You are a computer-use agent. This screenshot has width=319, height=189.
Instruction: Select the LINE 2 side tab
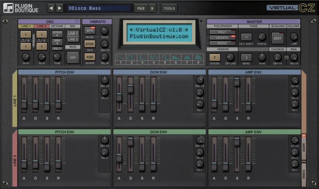(x=15, y=158)
